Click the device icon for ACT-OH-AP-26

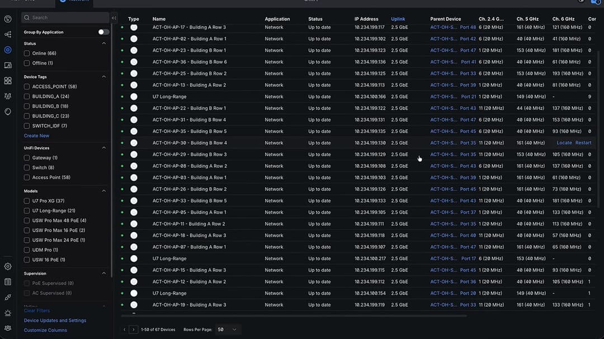(134, 189)
